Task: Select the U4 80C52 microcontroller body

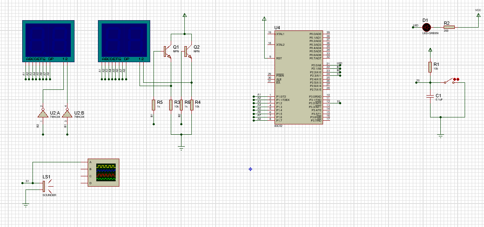Action: click(299, 77)
